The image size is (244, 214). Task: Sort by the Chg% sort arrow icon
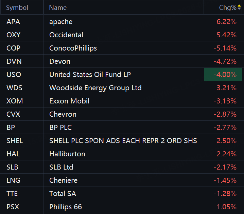click(239, 7)
